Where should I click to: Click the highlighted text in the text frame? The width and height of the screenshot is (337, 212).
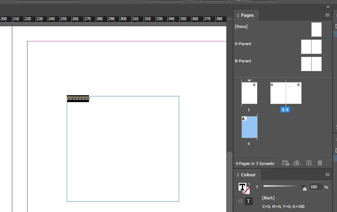78,98
